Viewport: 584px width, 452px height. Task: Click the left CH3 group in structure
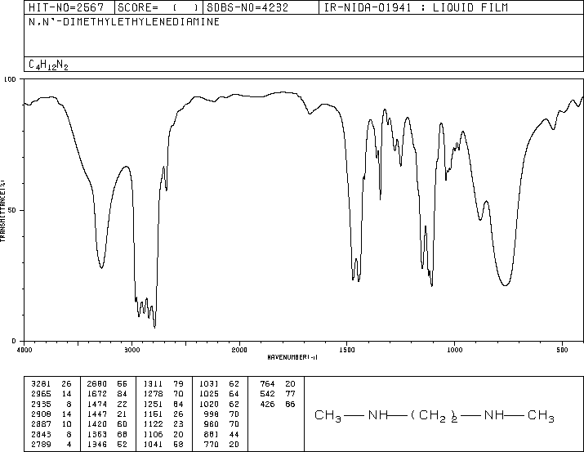coord(328,415)
